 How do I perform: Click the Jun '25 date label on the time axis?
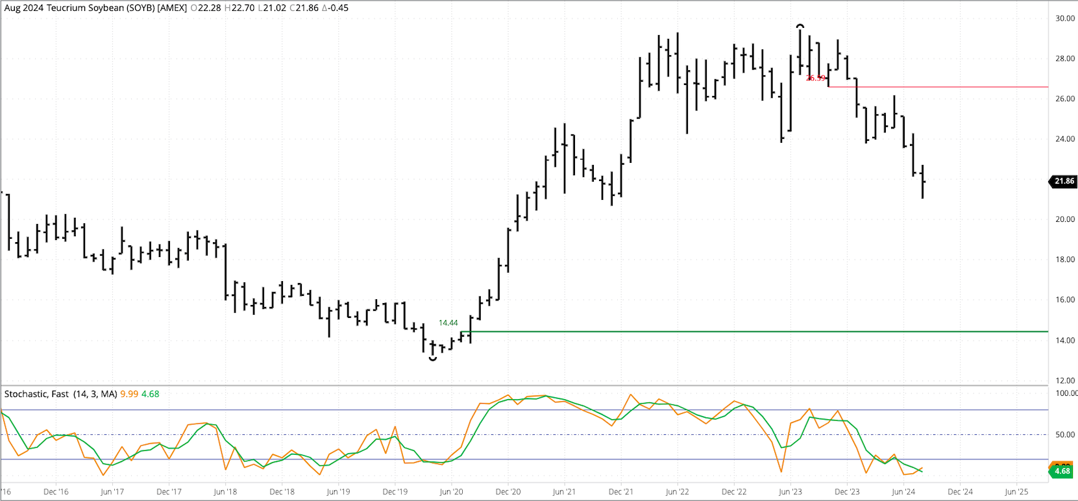click(x=1016, y=491)
